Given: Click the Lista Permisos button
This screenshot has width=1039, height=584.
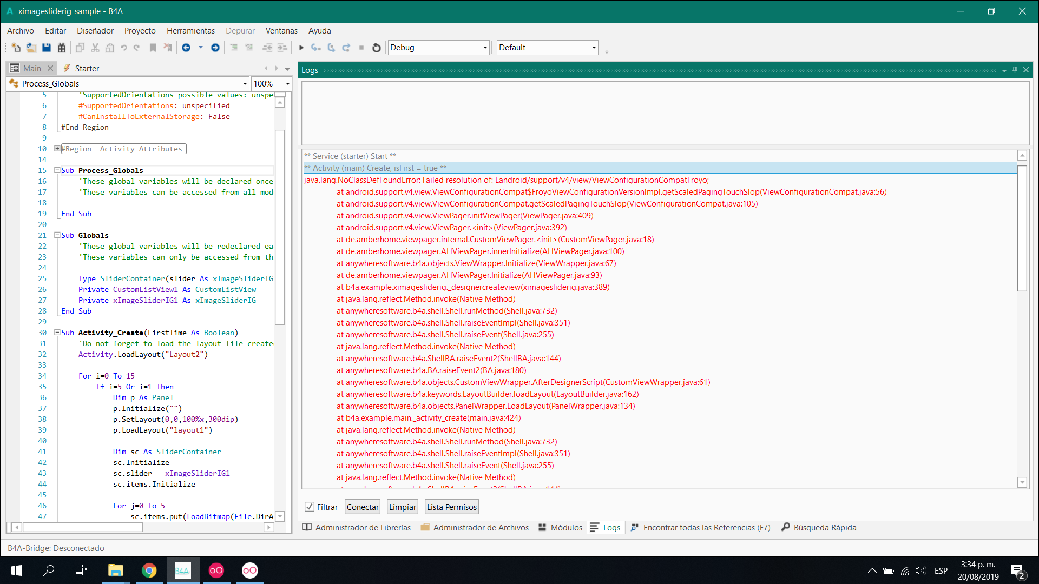Looking at the screenshot, I should 451,507.
